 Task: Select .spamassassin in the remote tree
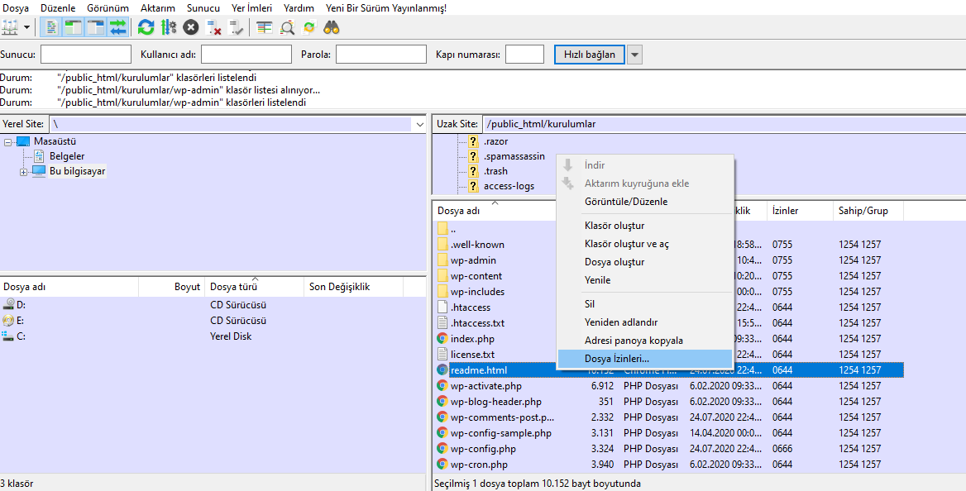[x=514, y=156]
